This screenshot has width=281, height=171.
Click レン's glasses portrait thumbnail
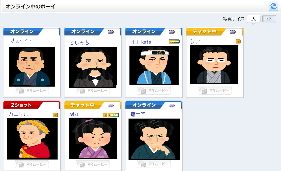coord(214,65)
